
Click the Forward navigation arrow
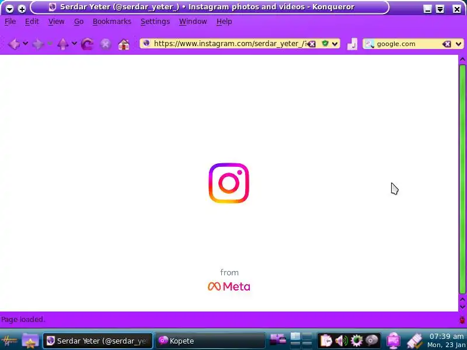coord(38,44)
